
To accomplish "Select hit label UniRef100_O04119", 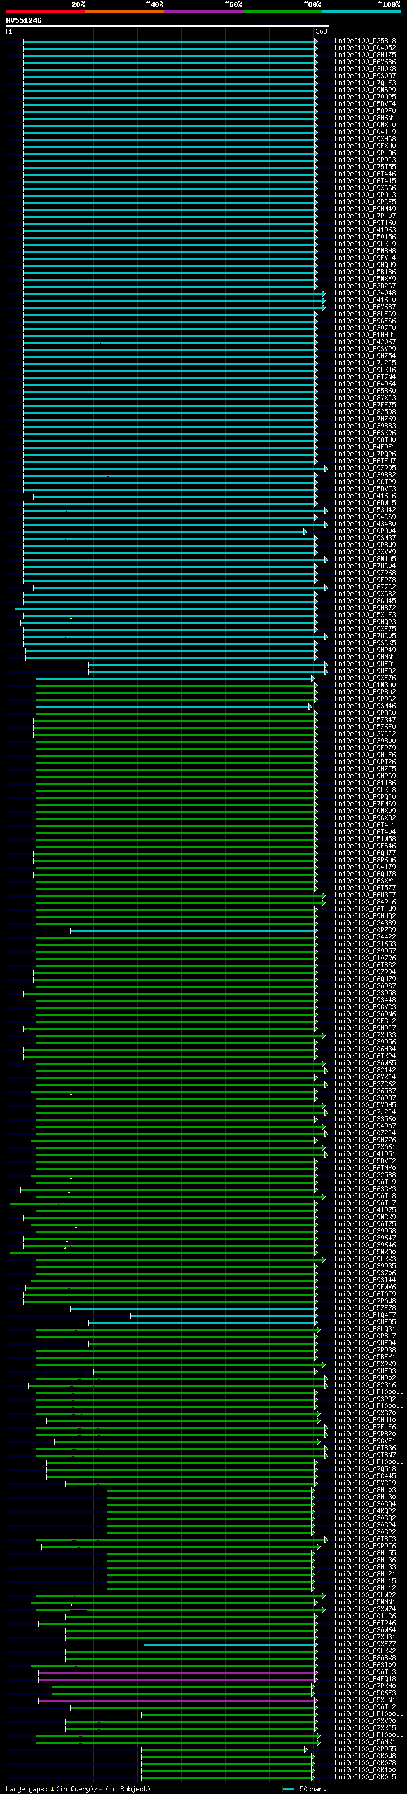I will point(365,132).
